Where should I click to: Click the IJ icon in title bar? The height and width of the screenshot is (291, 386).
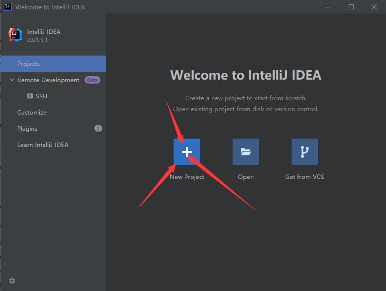pos(8,7)
